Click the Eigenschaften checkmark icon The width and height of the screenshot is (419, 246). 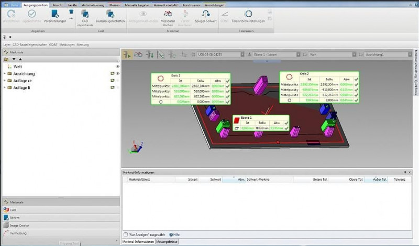click(x=32, y=14)
